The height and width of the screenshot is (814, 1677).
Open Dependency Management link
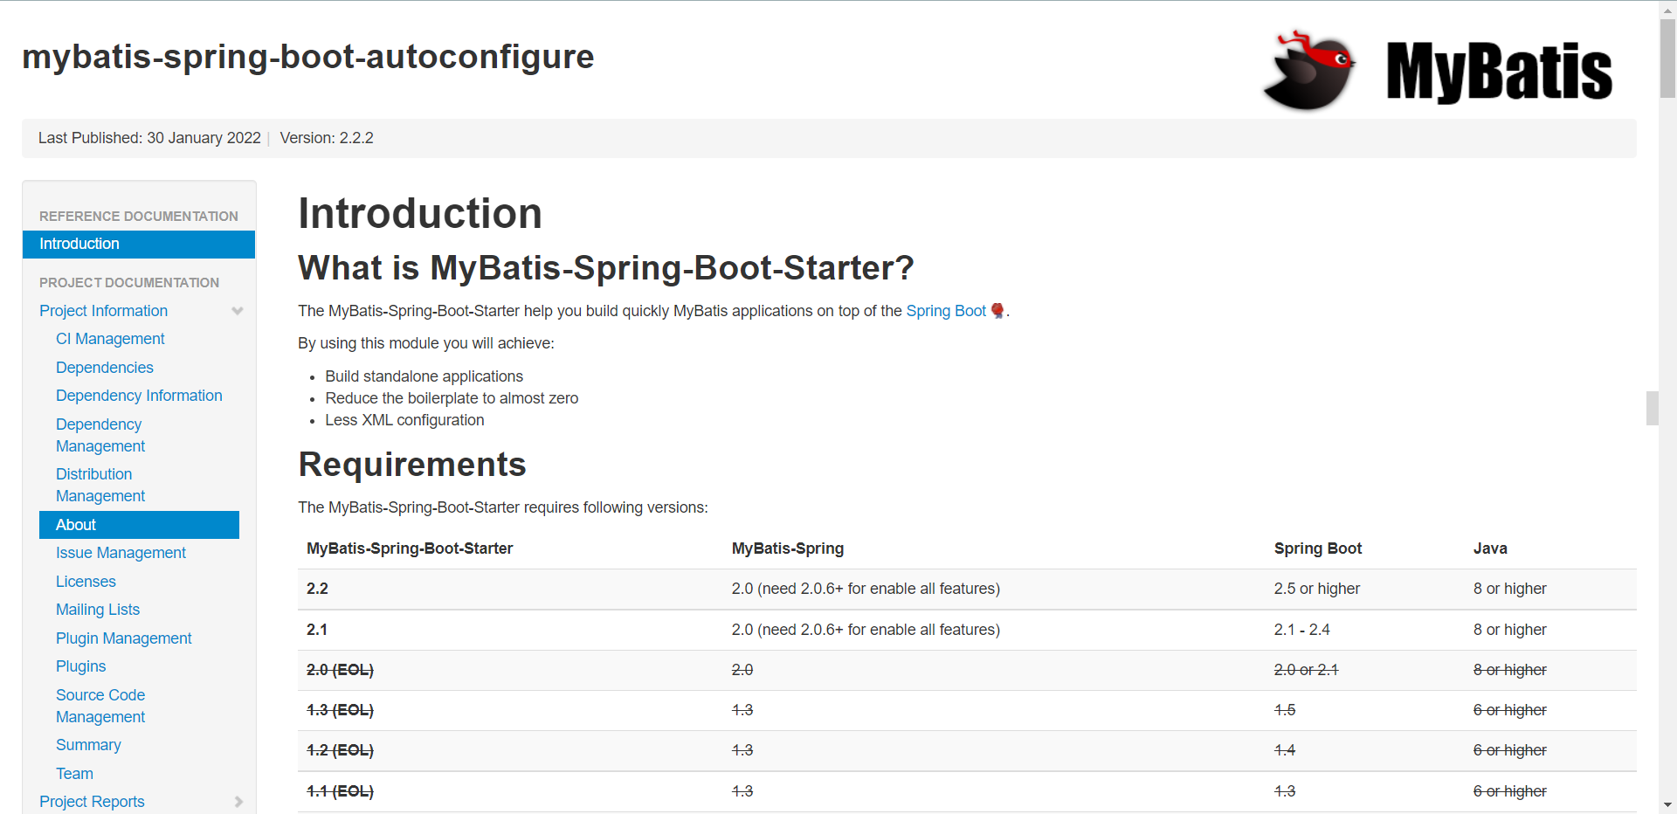[100, 435]
